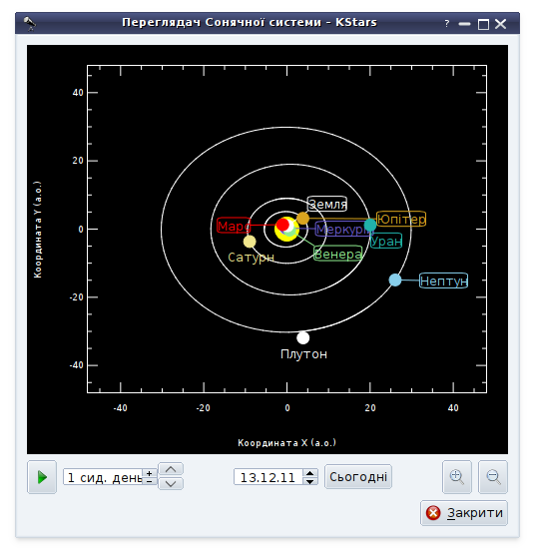The height and width of the screenshot is (556, 535).
Task: Zoom out of the solar system view
Action: [x=493, y=477]
